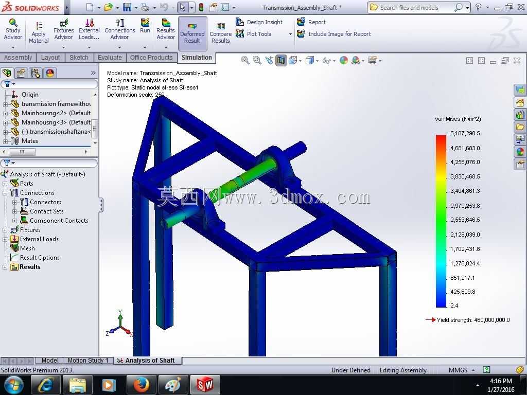Image resolution: width=527 pixels, height=395 pixels.
Task: Click the Rebuild traffic light icon
Action: click(x=201, y=7)
